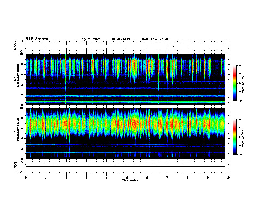Click the 'ch.1(V)' axis label of the top waveform
Screen dimensions: 257x199
(16, 46)
